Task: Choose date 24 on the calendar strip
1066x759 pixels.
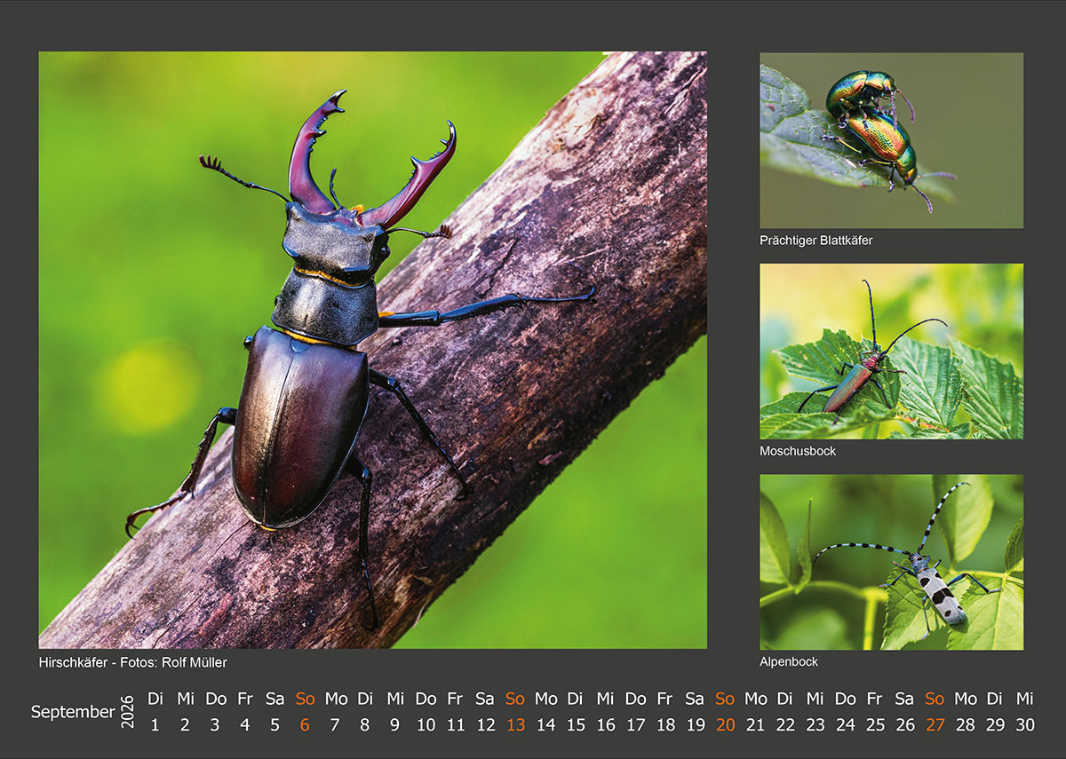Action: point(845,724)
